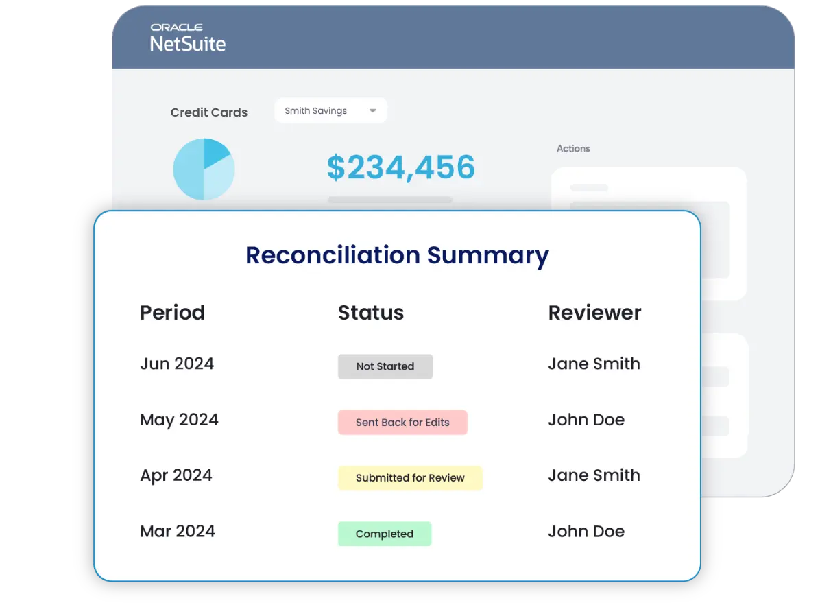Select reviewer Jane Smith for Jun 2024
This screenshot has width=820, height=616.
coord(594,364)
